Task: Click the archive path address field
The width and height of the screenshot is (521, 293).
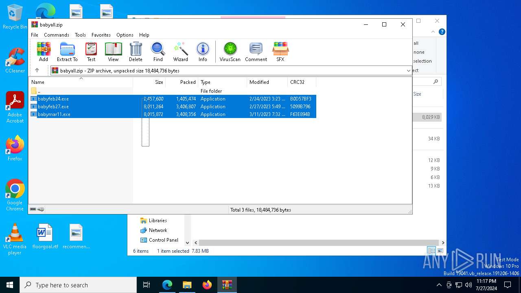Action: pyautogui.click(x=231, y=71)
